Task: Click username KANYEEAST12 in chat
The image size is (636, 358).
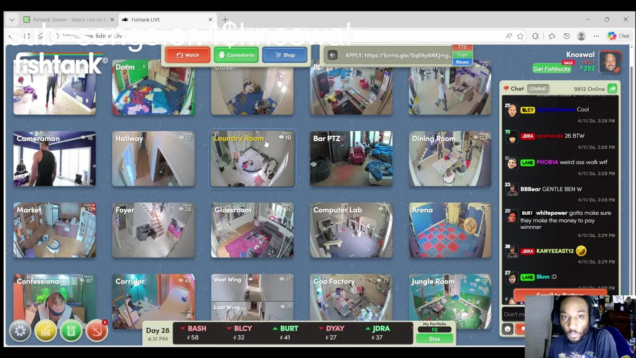Action: [555, 251]
